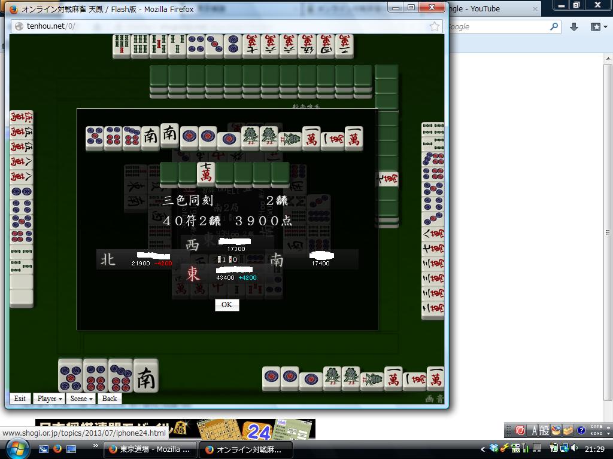Click the volume speaker tray icon
This screenshot has width=613, height=459.
click(x=574, y=448)
